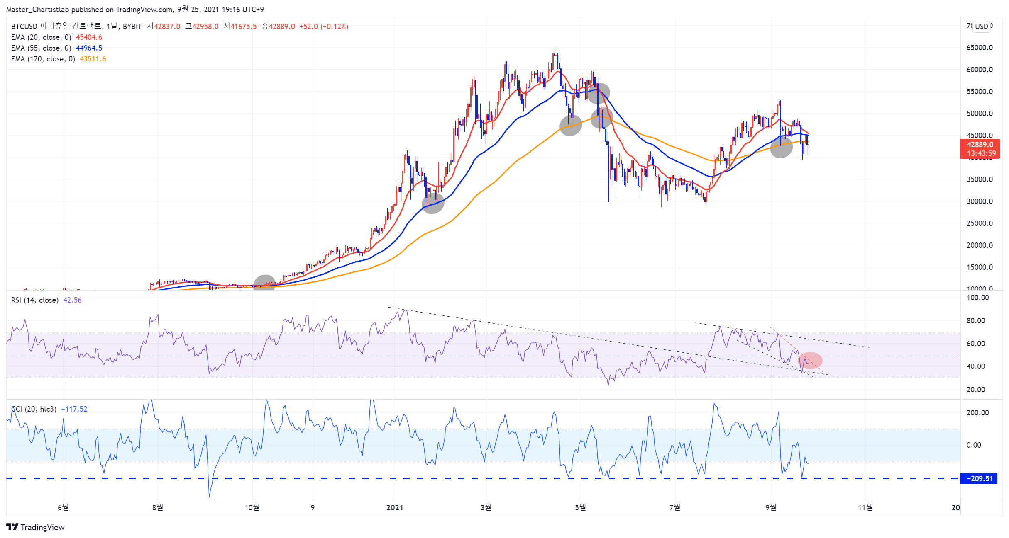Click the RSI value 42.56
The height and width of the screenshot is (538, 1009).
(72, 300)
